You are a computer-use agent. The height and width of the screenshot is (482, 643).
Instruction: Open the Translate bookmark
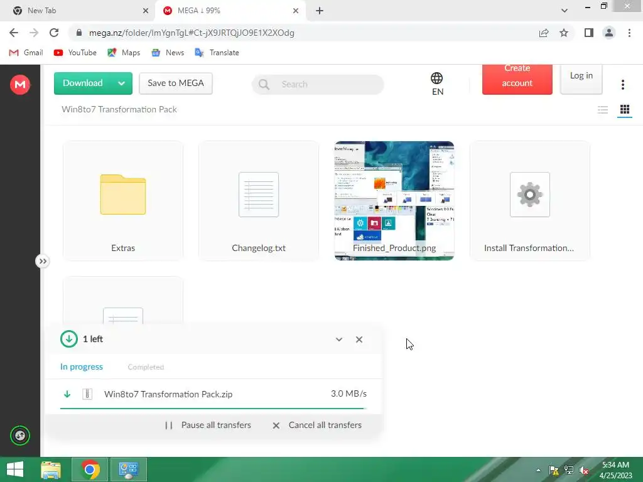point(217,53)
